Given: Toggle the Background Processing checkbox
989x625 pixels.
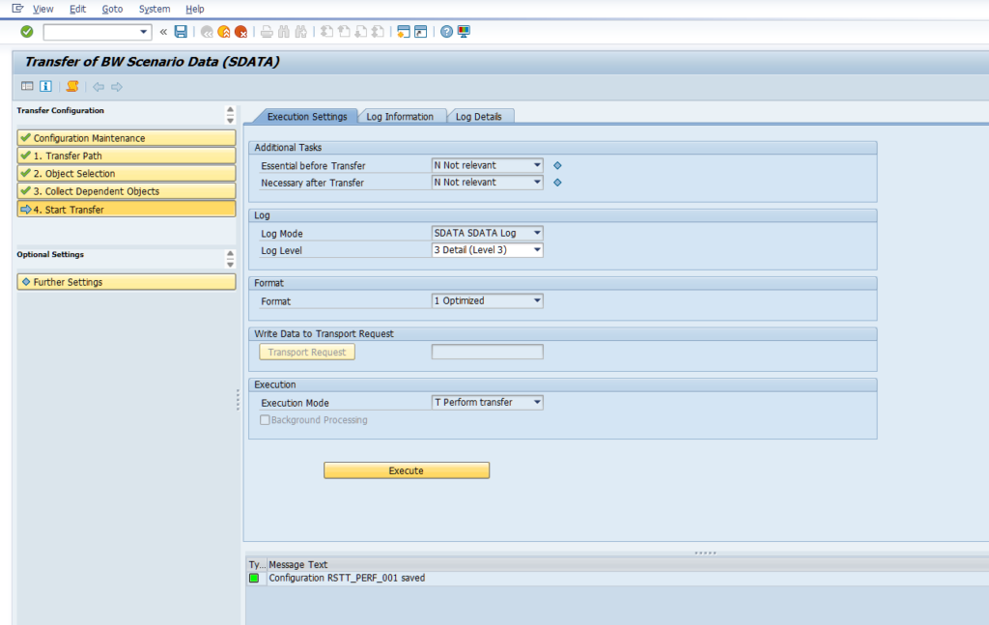Looking at the screenshot, I should (265, 420).
